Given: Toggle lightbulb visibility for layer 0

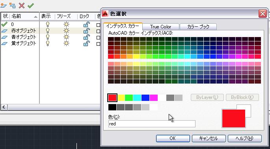Looking at the screenshot, I should tap(48, 24).
